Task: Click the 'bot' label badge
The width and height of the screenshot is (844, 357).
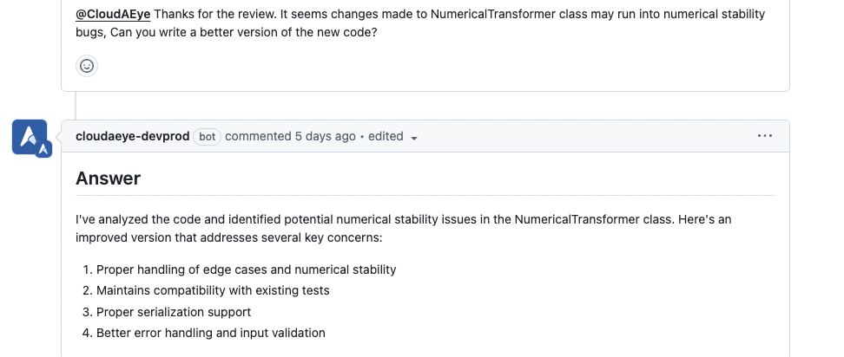Action: [208, 137]
